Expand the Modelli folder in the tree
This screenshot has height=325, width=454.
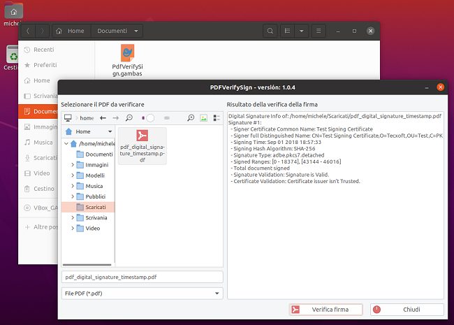coord(73,175)
